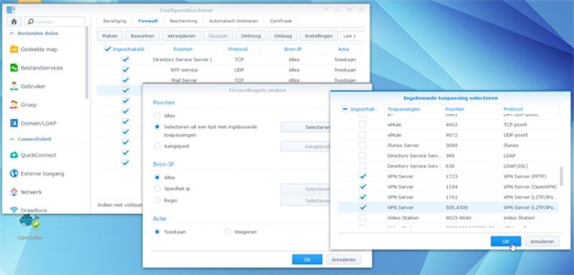Select the Aangepast ports radio option

157,146
